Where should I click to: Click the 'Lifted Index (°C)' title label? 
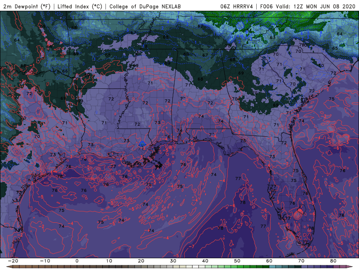tap(80, 6)
